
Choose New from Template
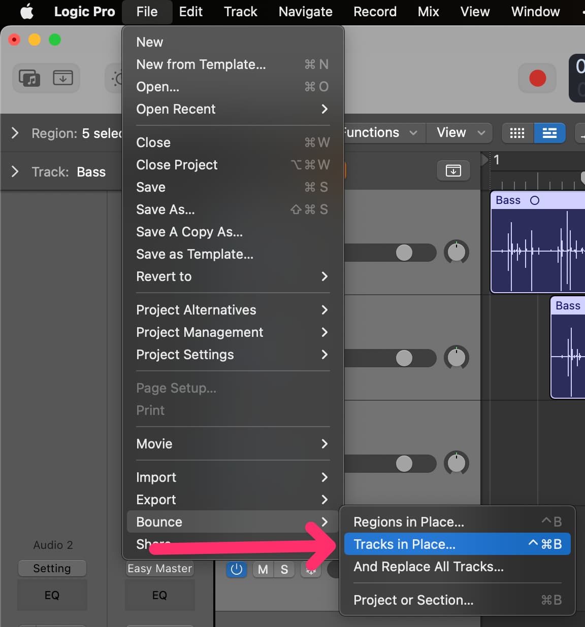click(x=233, y=64)
